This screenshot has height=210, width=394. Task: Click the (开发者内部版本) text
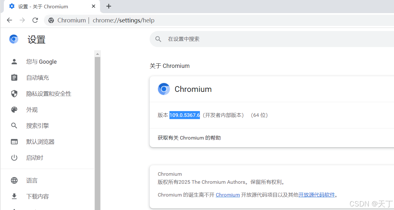pos(223,115)
